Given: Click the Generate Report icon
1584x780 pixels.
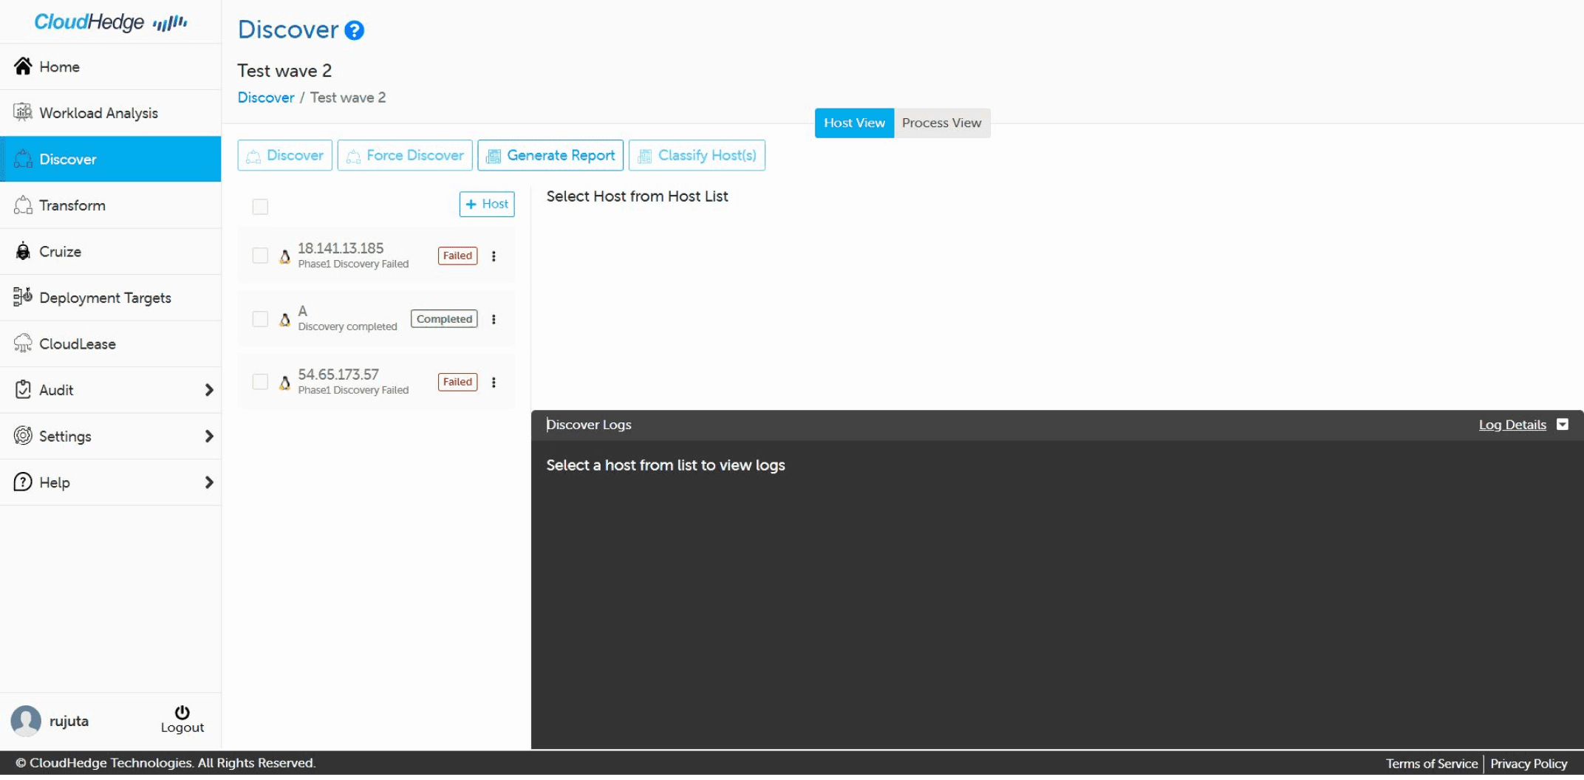Looking at the screenshot, I should (493, 156).
